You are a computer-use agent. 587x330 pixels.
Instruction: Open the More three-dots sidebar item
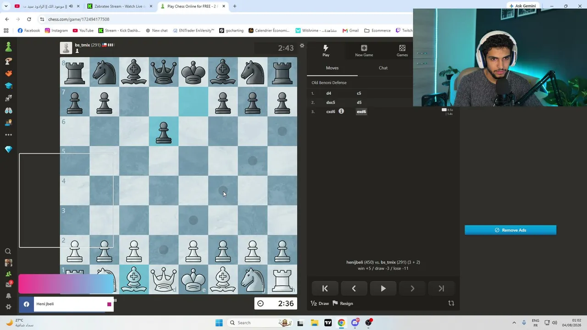pos(8,135)
